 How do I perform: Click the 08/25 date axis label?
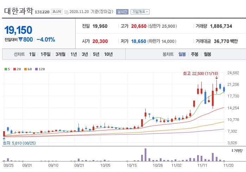(8, 165)
